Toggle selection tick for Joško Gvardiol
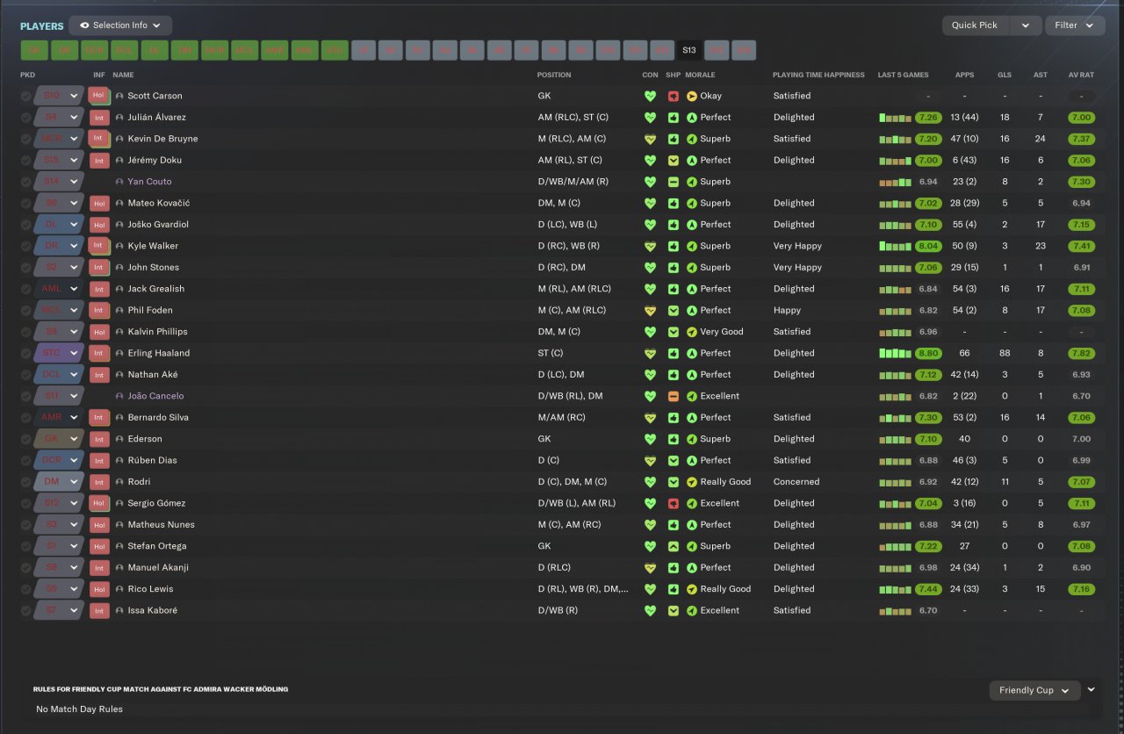The image size is (1124, 734). (x=26, y=225)
